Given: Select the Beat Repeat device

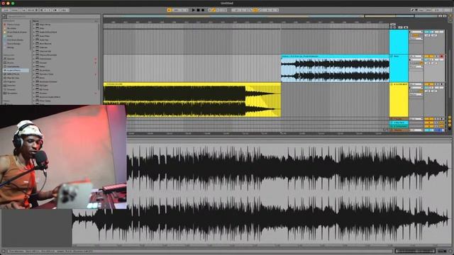Looking at the screenshot, I should click(x=45, y=44).
